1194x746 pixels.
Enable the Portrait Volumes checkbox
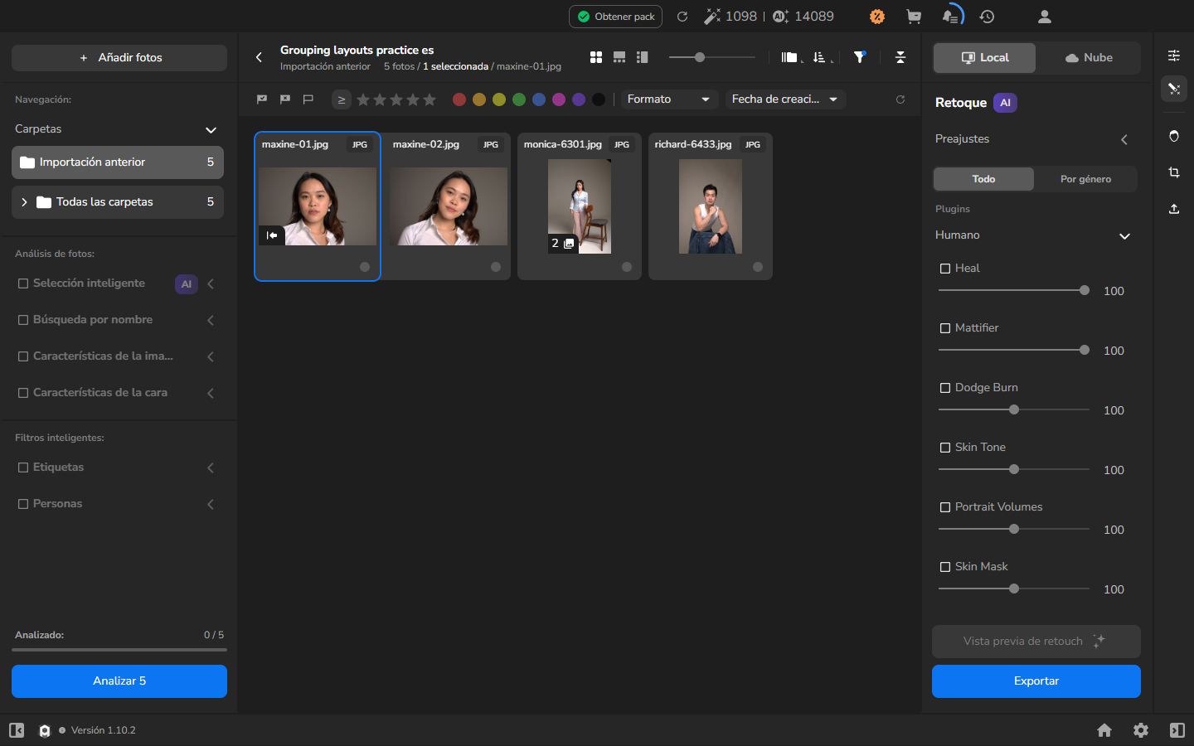(945, 507)
